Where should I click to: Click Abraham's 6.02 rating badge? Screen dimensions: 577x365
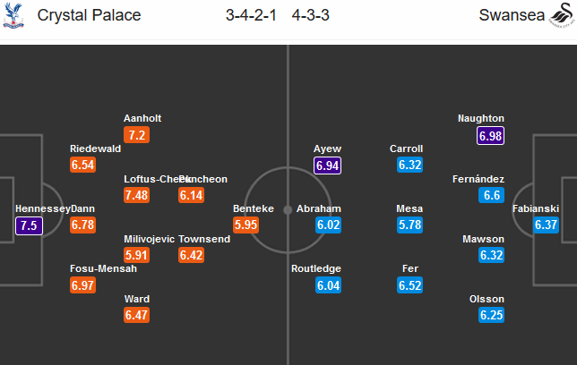tap(328, 225)
